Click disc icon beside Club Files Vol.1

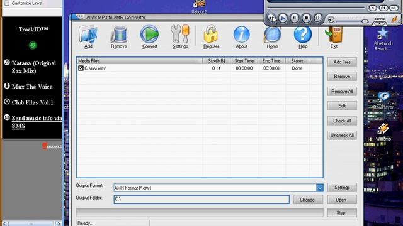[7, 102]
